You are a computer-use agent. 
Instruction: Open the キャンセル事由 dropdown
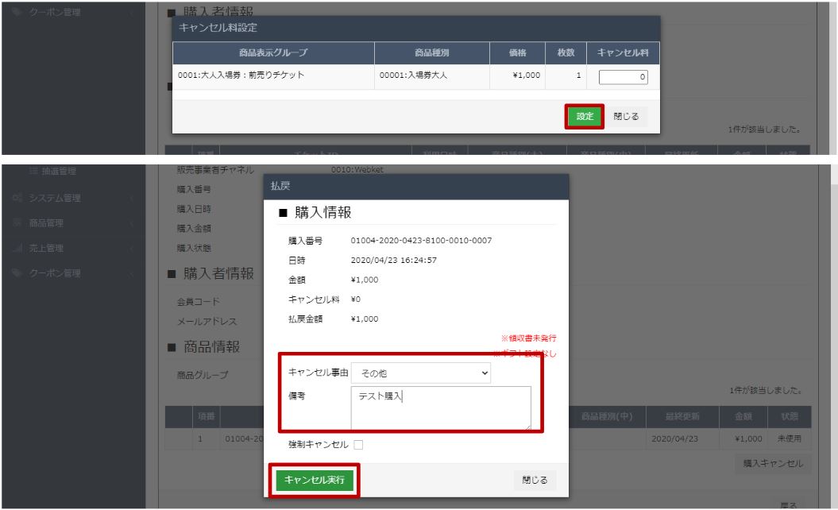point(421,373)
